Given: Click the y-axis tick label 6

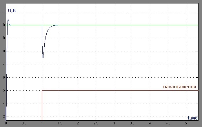Looking at the screenshot, I should tap(4, 77).
